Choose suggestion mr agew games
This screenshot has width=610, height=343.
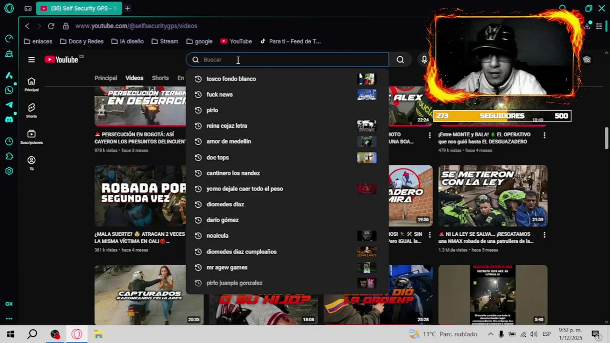coord(287,267)
